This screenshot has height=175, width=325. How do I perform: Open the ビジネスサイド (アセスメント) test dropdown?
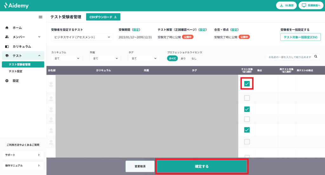tap(82, 37)
